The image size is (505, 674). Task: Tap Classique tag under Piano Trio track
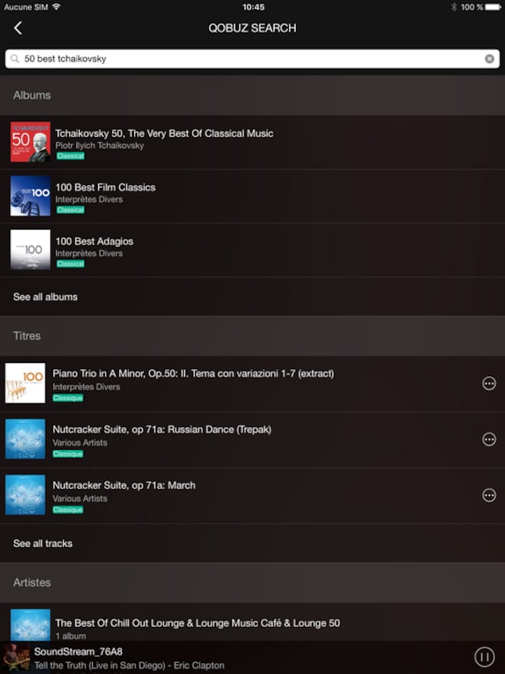point(68,398)
